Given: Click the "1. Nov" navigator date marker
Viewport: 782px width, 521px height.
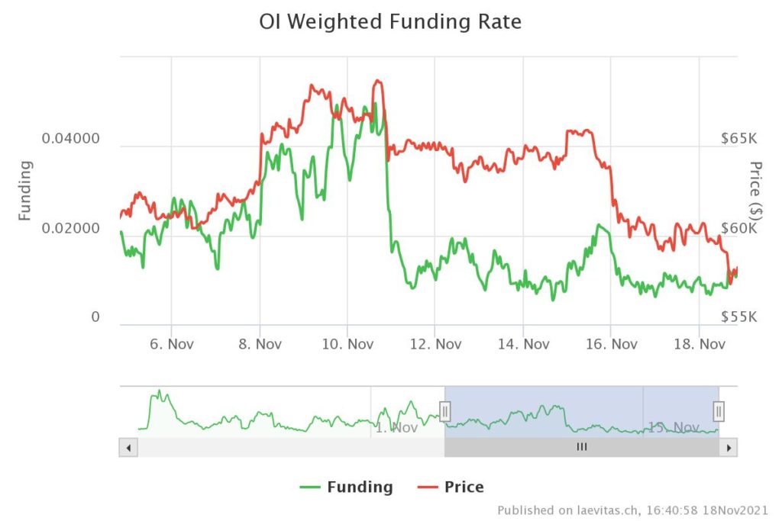Looking at the screenshot, I should click(396, 428).
